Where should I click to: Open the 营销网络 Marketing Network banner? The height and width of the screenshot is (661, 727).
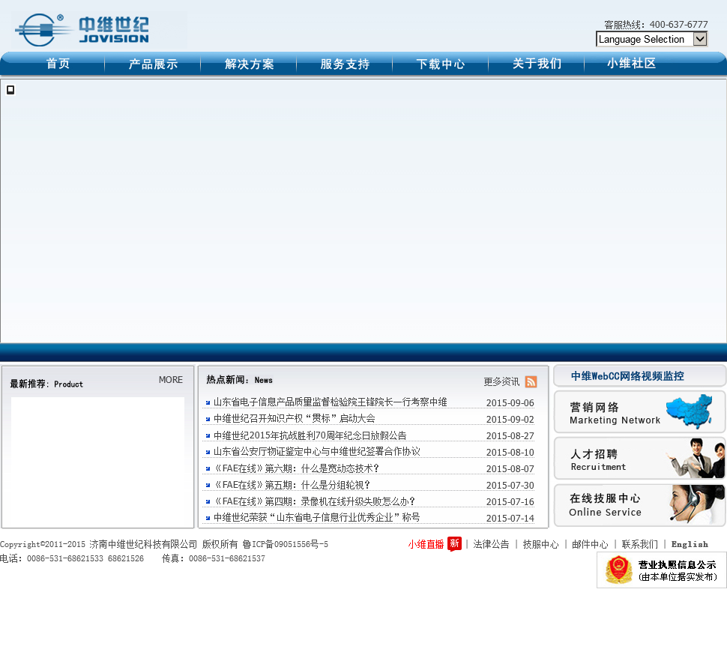[x=639, y=412]
